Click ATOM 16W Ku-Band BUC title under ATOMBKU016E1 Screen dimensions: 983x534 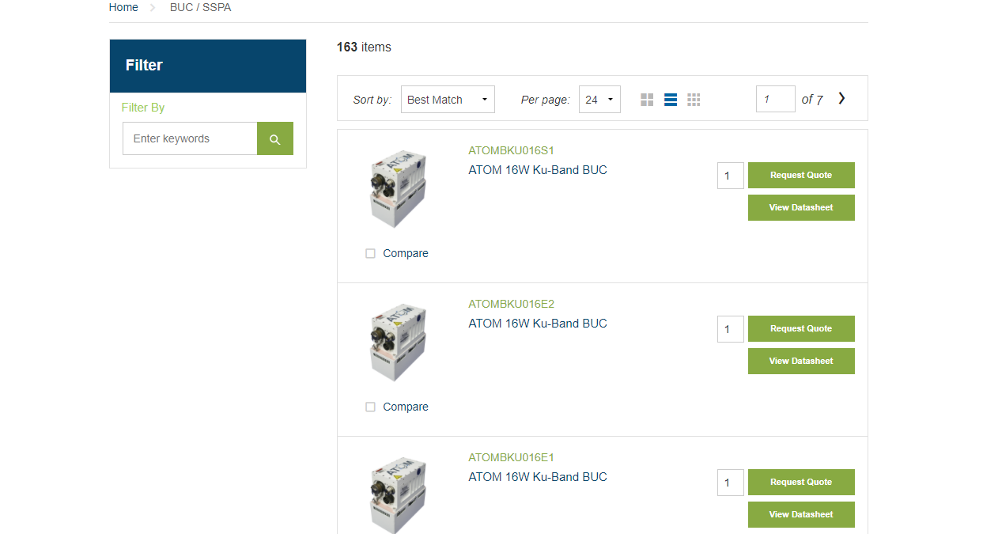point(538,477)
